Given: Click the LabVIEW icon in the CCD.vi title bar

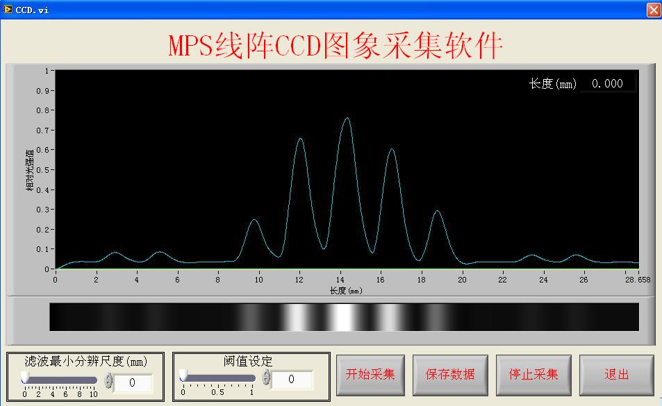Looking at the screenshot, I should [8, 9].
